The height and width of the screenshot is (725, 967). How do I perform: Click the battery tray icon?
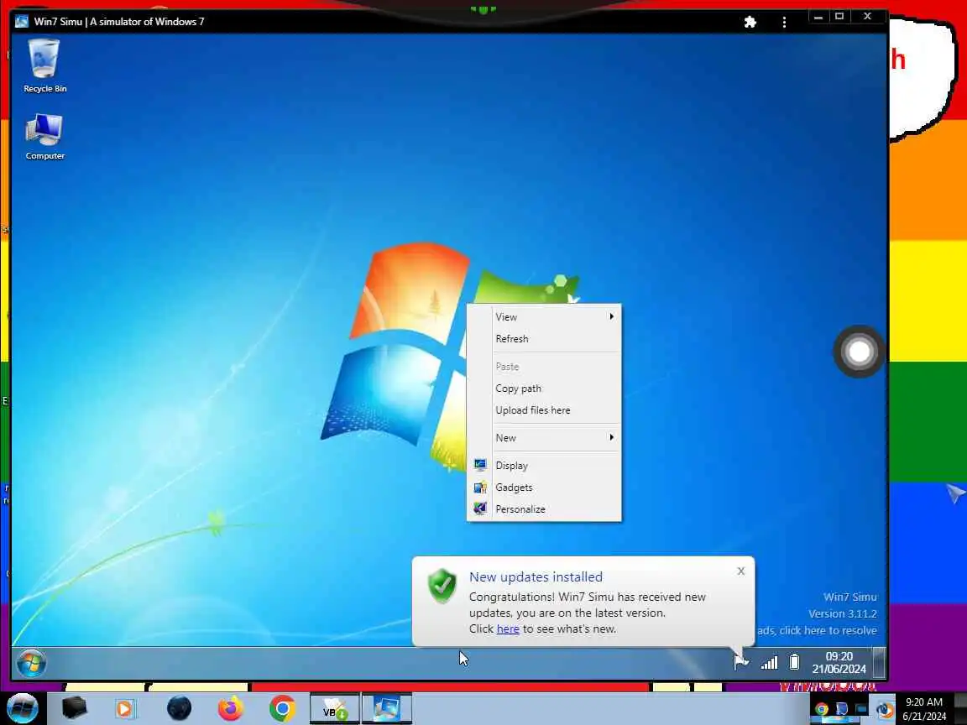click(x=794, y=662)
